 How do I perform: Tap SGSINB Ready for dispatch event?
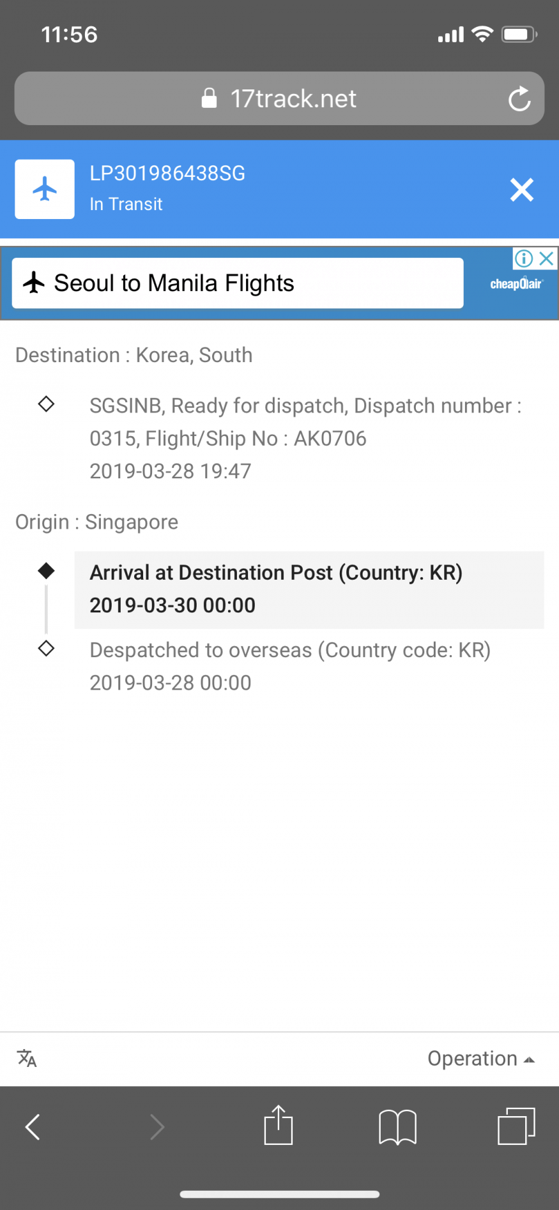305,438
